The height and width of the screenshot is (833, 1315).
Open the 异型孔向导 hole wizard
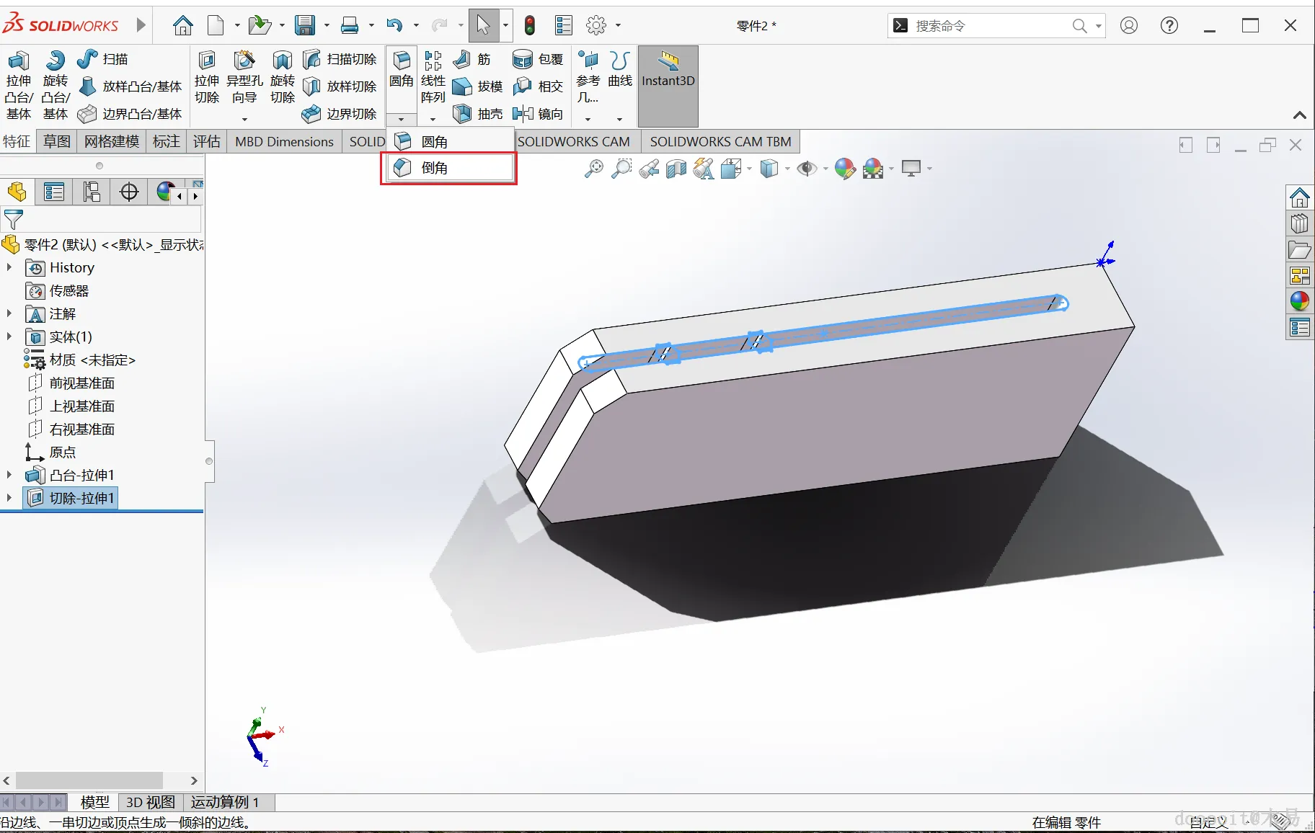click(244, 61)
